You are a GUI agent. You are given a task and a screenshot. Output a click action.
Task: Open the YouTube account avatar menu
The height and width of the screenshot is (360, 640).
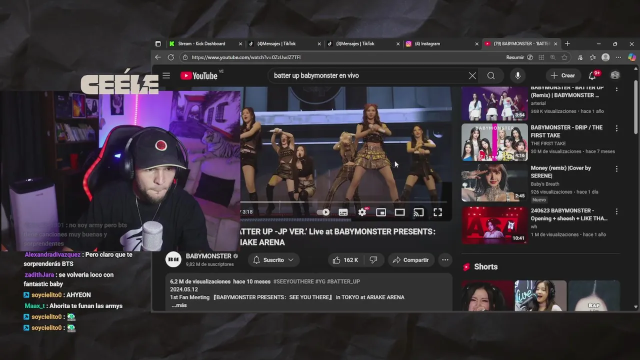(x=615, y=75)
